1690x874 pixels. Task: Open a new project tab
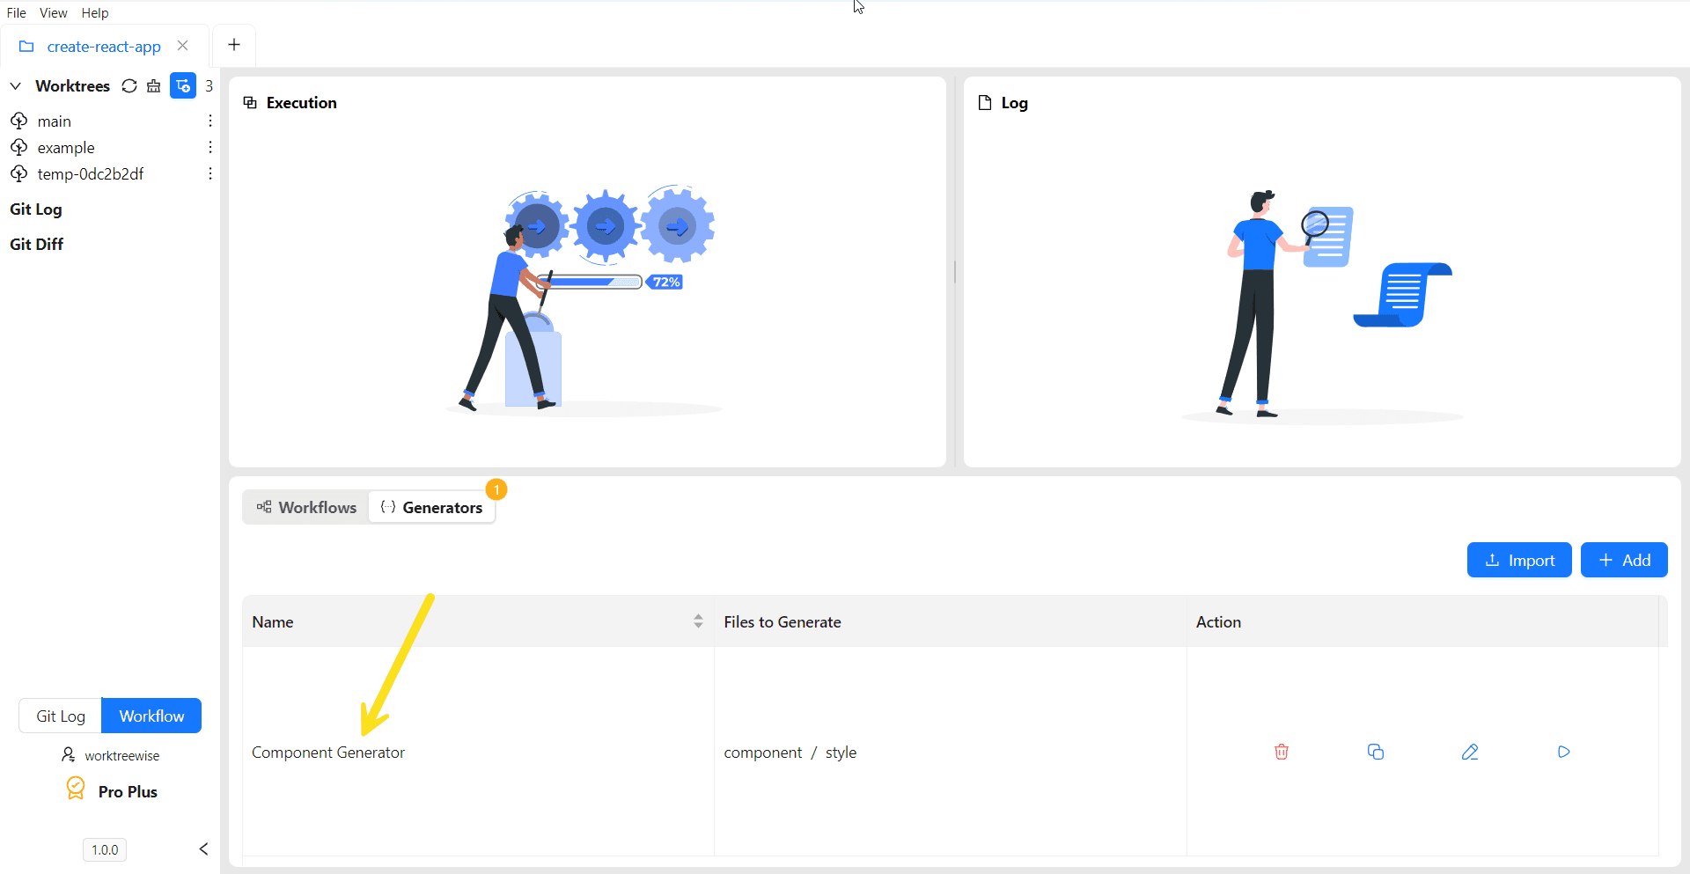coord(234,45)
